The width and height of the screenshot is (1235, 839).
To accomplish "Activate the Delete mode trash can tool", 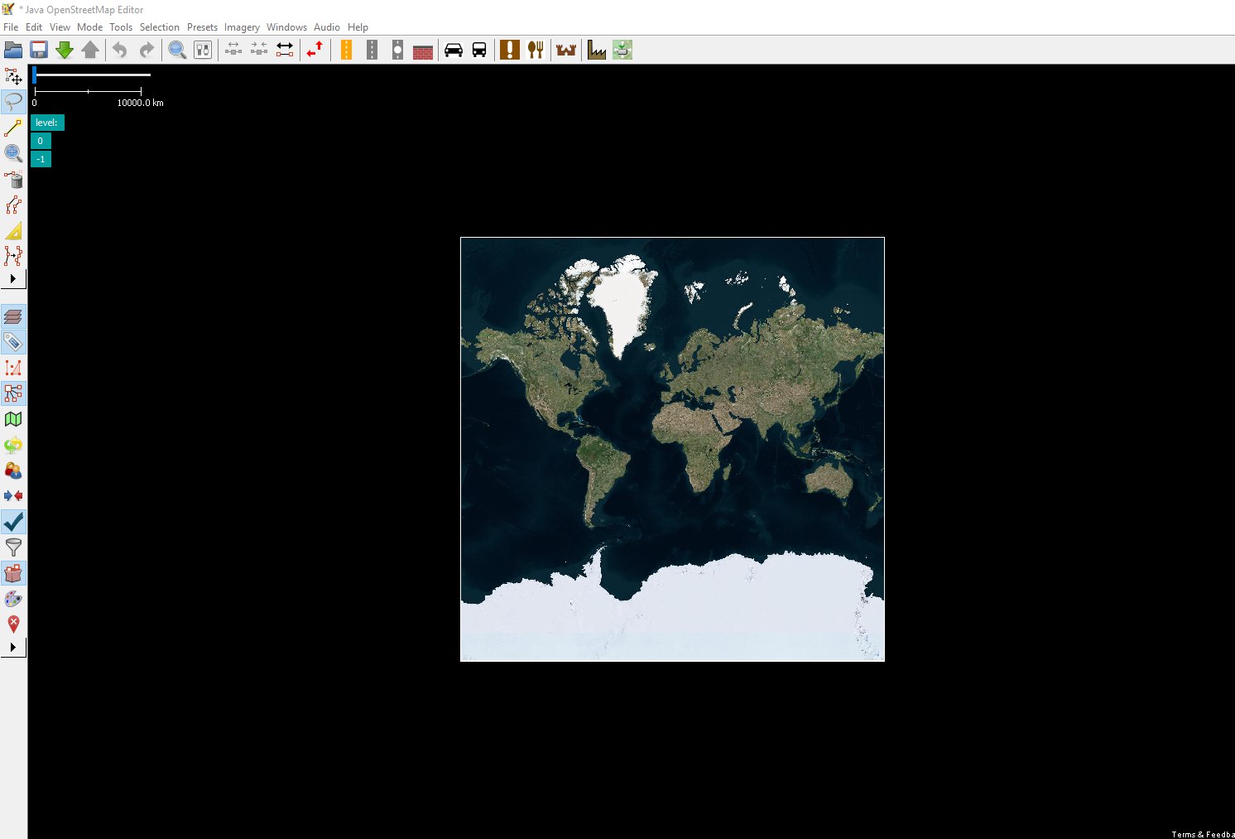I will (x=13, y=179).
